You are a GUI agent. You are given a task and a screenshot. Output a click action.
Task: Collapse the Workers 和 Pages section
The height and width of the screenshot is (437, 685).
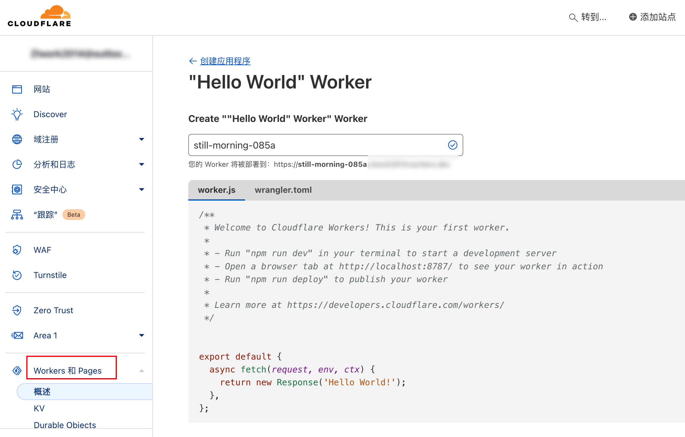click(x=141, y=370)
